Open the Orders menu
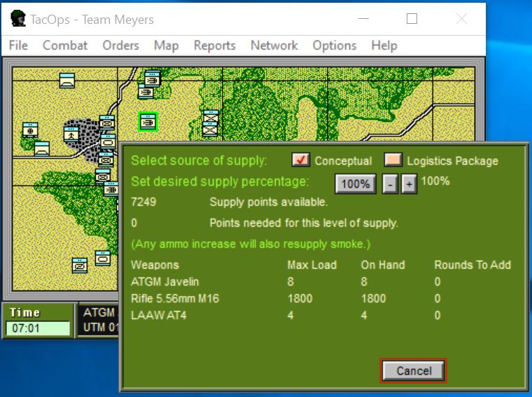This screenshot has height=397, width=532. [x=121, y=46]
